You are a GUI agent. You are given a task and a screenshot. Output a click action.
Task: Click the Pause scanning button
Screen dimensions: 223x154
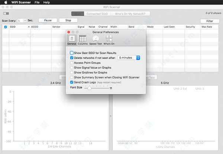tap(48, 20)
